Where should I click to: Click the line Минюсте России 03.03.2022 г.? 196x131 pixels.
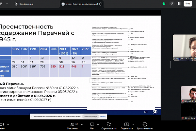click(39, 92)
